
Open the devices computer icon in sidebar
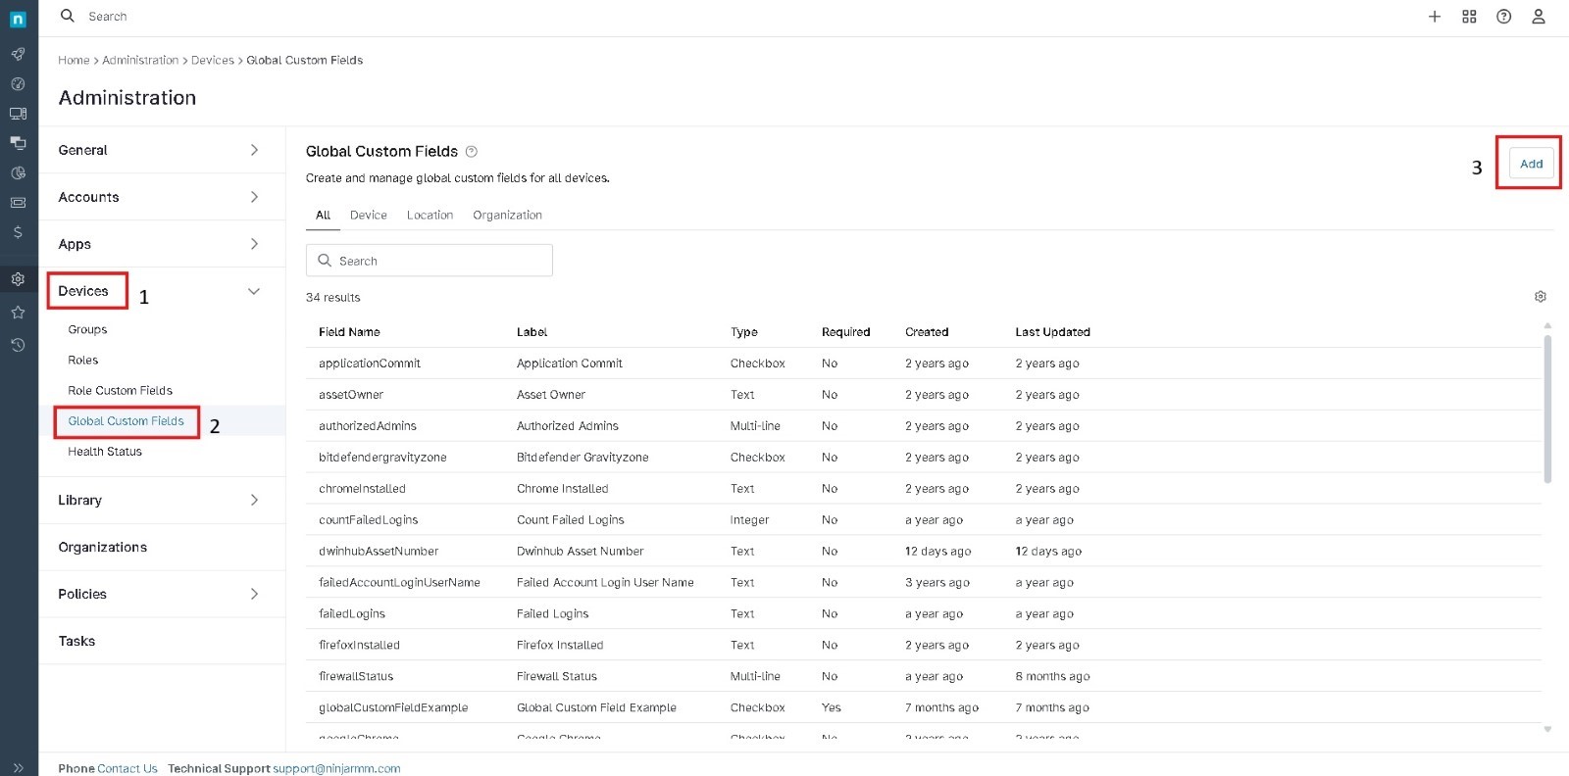18,114
